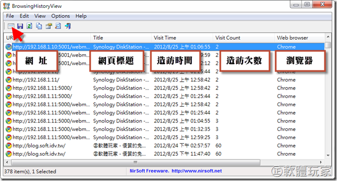Click the Chrome icon on the 01:32:35 row
Image resolution: width=337 pixels, height=181 pixels.
click(x=8, y=129)
